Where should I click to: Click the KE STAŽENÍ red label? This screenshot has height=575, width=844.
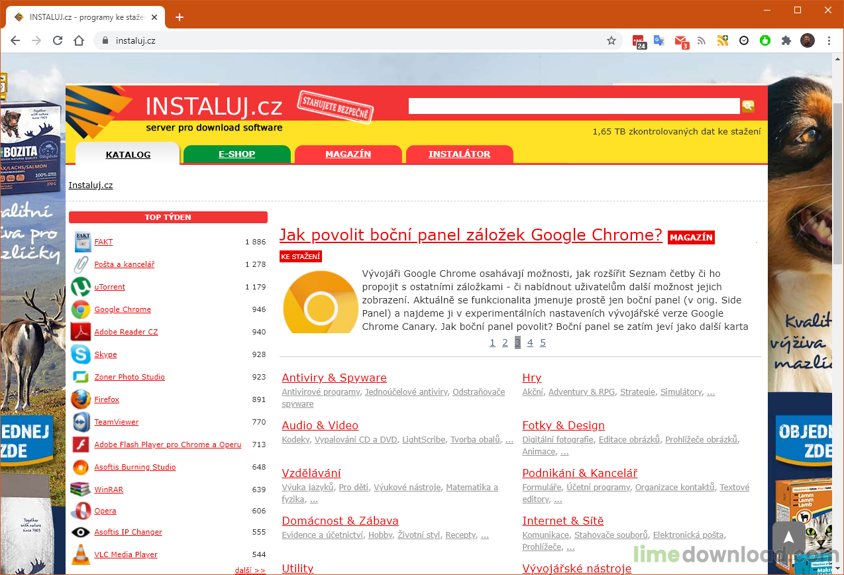[300, 256]
